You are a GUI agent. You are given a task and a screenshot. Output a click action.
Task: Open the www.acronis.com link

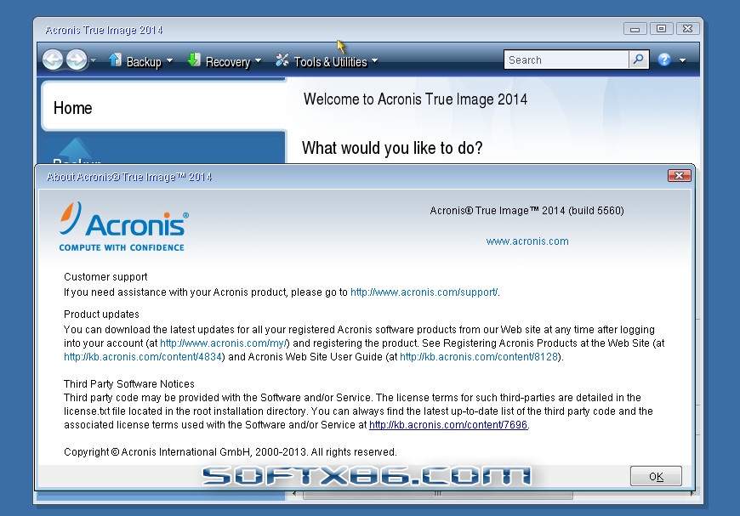coord(527,241)
